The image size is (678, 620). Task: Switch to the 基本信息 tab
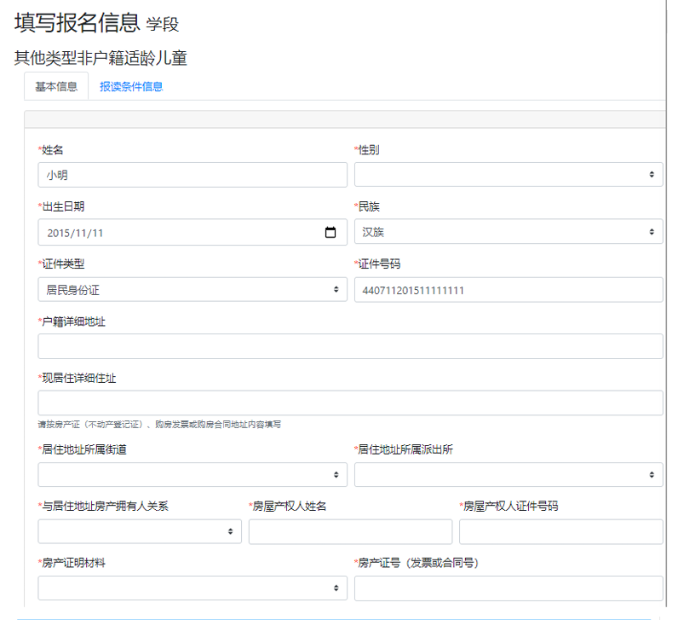point(56,86)
